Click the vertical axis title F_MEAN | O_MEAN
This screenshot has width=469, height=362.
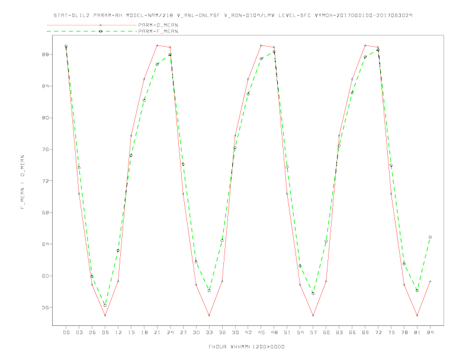[23, 182]
